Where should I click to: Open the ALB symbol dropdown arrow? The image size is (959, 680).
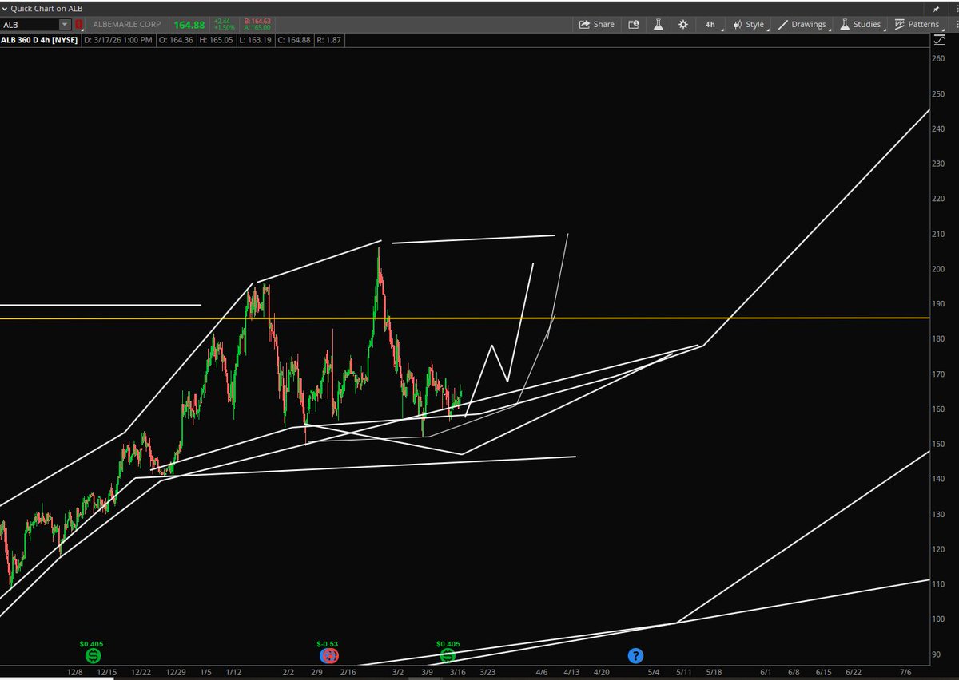66,25
